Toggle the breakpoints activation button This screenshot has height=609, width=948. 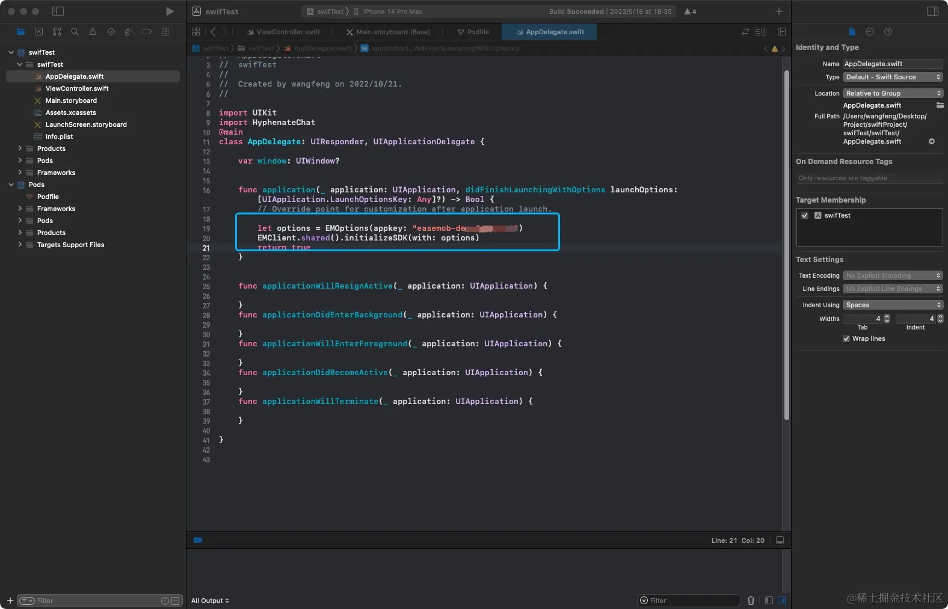click(x=198, y=540)
